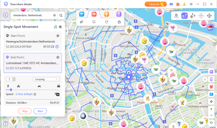Image resolution: width=217 pixels, height=128 pixels.
Task: Refresh the map Pokemon list
Action: point(107,22)
